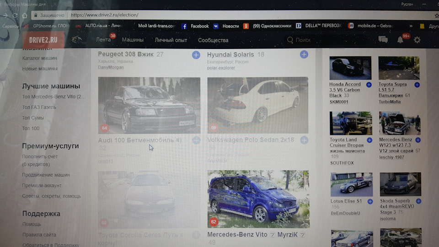Open user SOUTHFOX profile
This screenshot has width=439, height=247.
point(342,163)
